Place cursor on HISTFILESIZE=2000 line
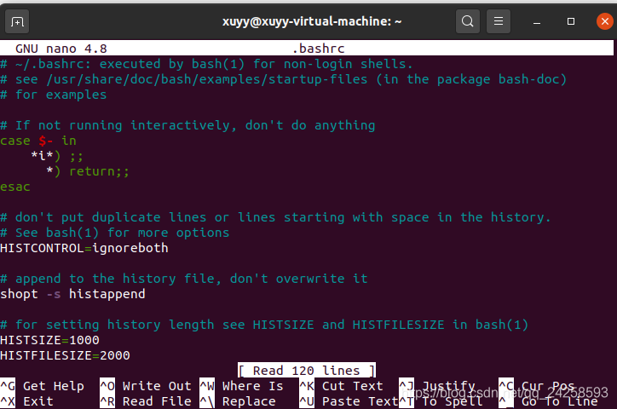The height and width of the screenshot is (409, 617). (65, 355)
